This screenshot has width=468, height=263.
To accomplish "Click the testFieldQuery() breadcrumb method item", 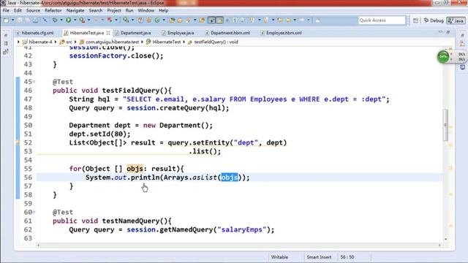I will 213,42.
